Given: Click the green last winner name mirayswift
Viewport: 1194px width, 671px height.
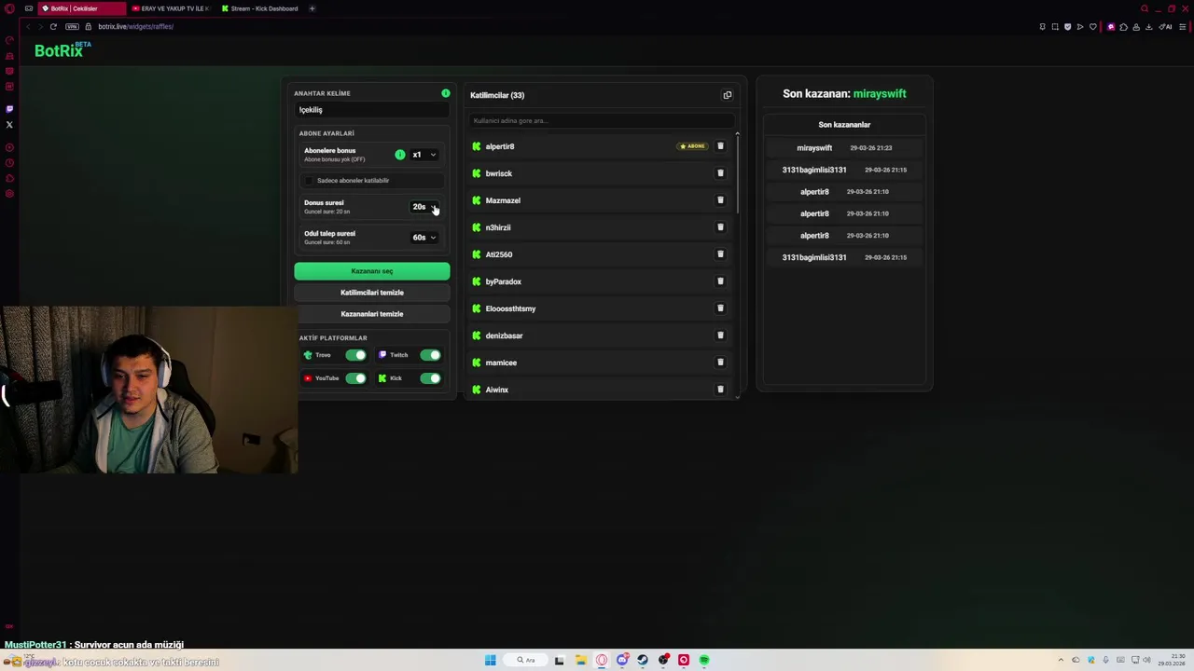Looking at the screenshot, I should (880, 93).
